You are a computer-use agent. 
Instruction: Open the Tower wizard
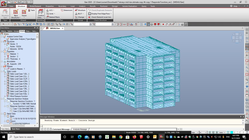pos(24,13)
